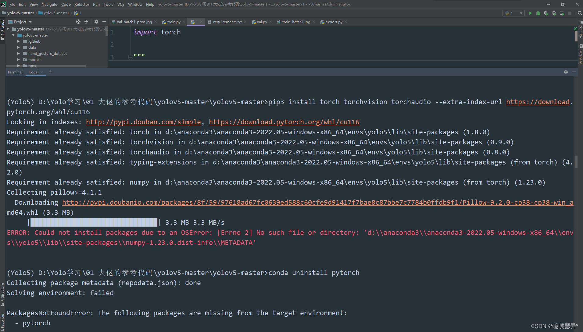Click the Profile run clock icon

(554, 13)
